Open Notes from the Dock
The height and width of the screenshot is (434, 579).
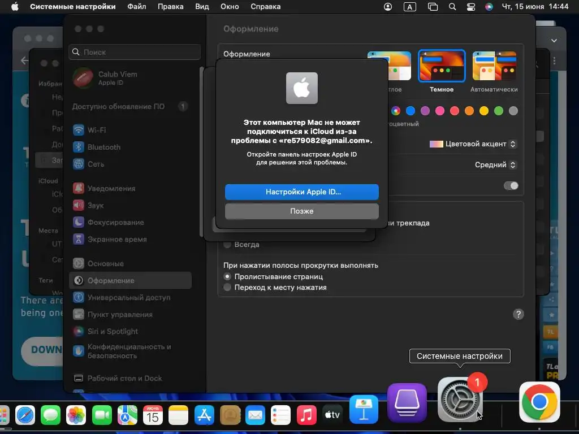(x=178, y=415)
